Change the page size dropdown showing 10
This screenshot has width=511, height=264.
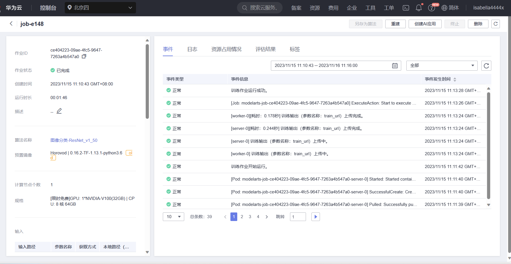(173, 217)
